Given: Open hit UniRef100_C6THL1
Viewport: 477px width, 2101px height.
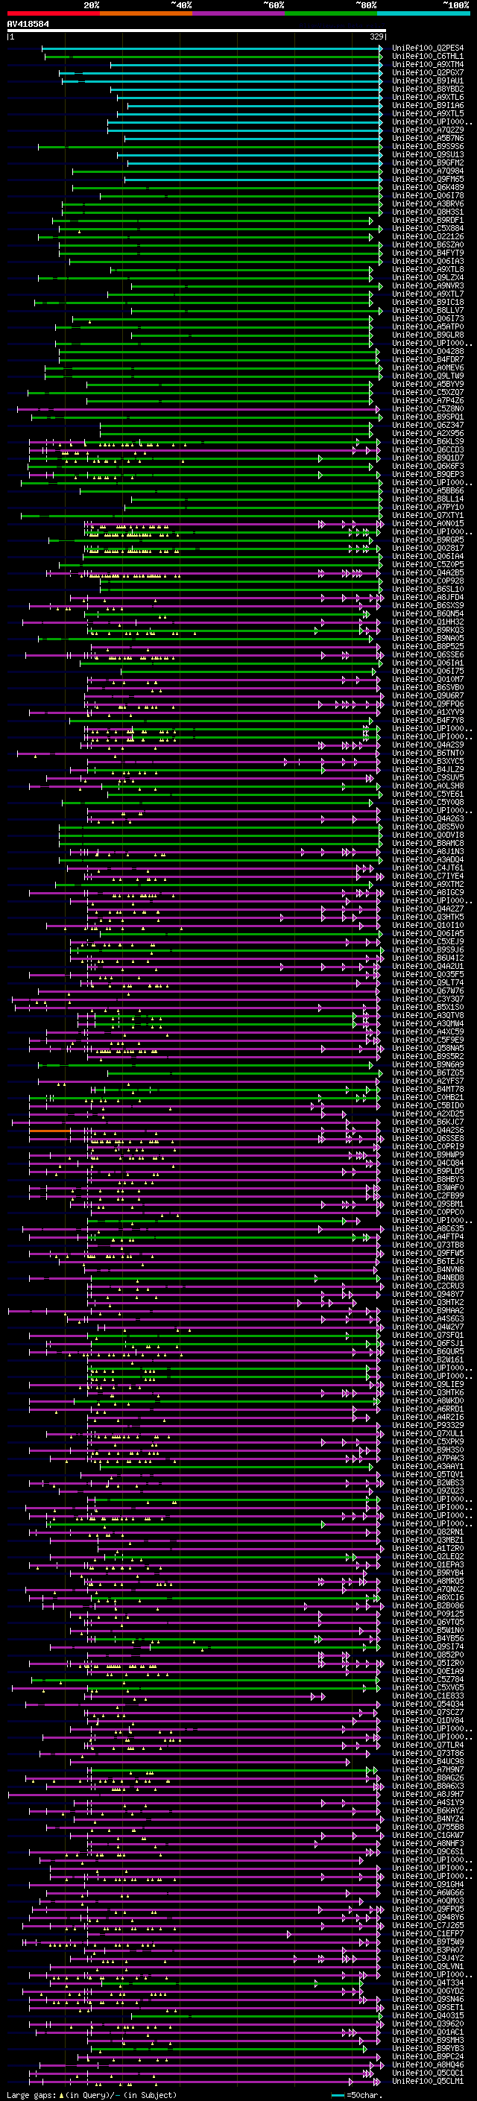Looking at the screenshot, I should point(428,57).
